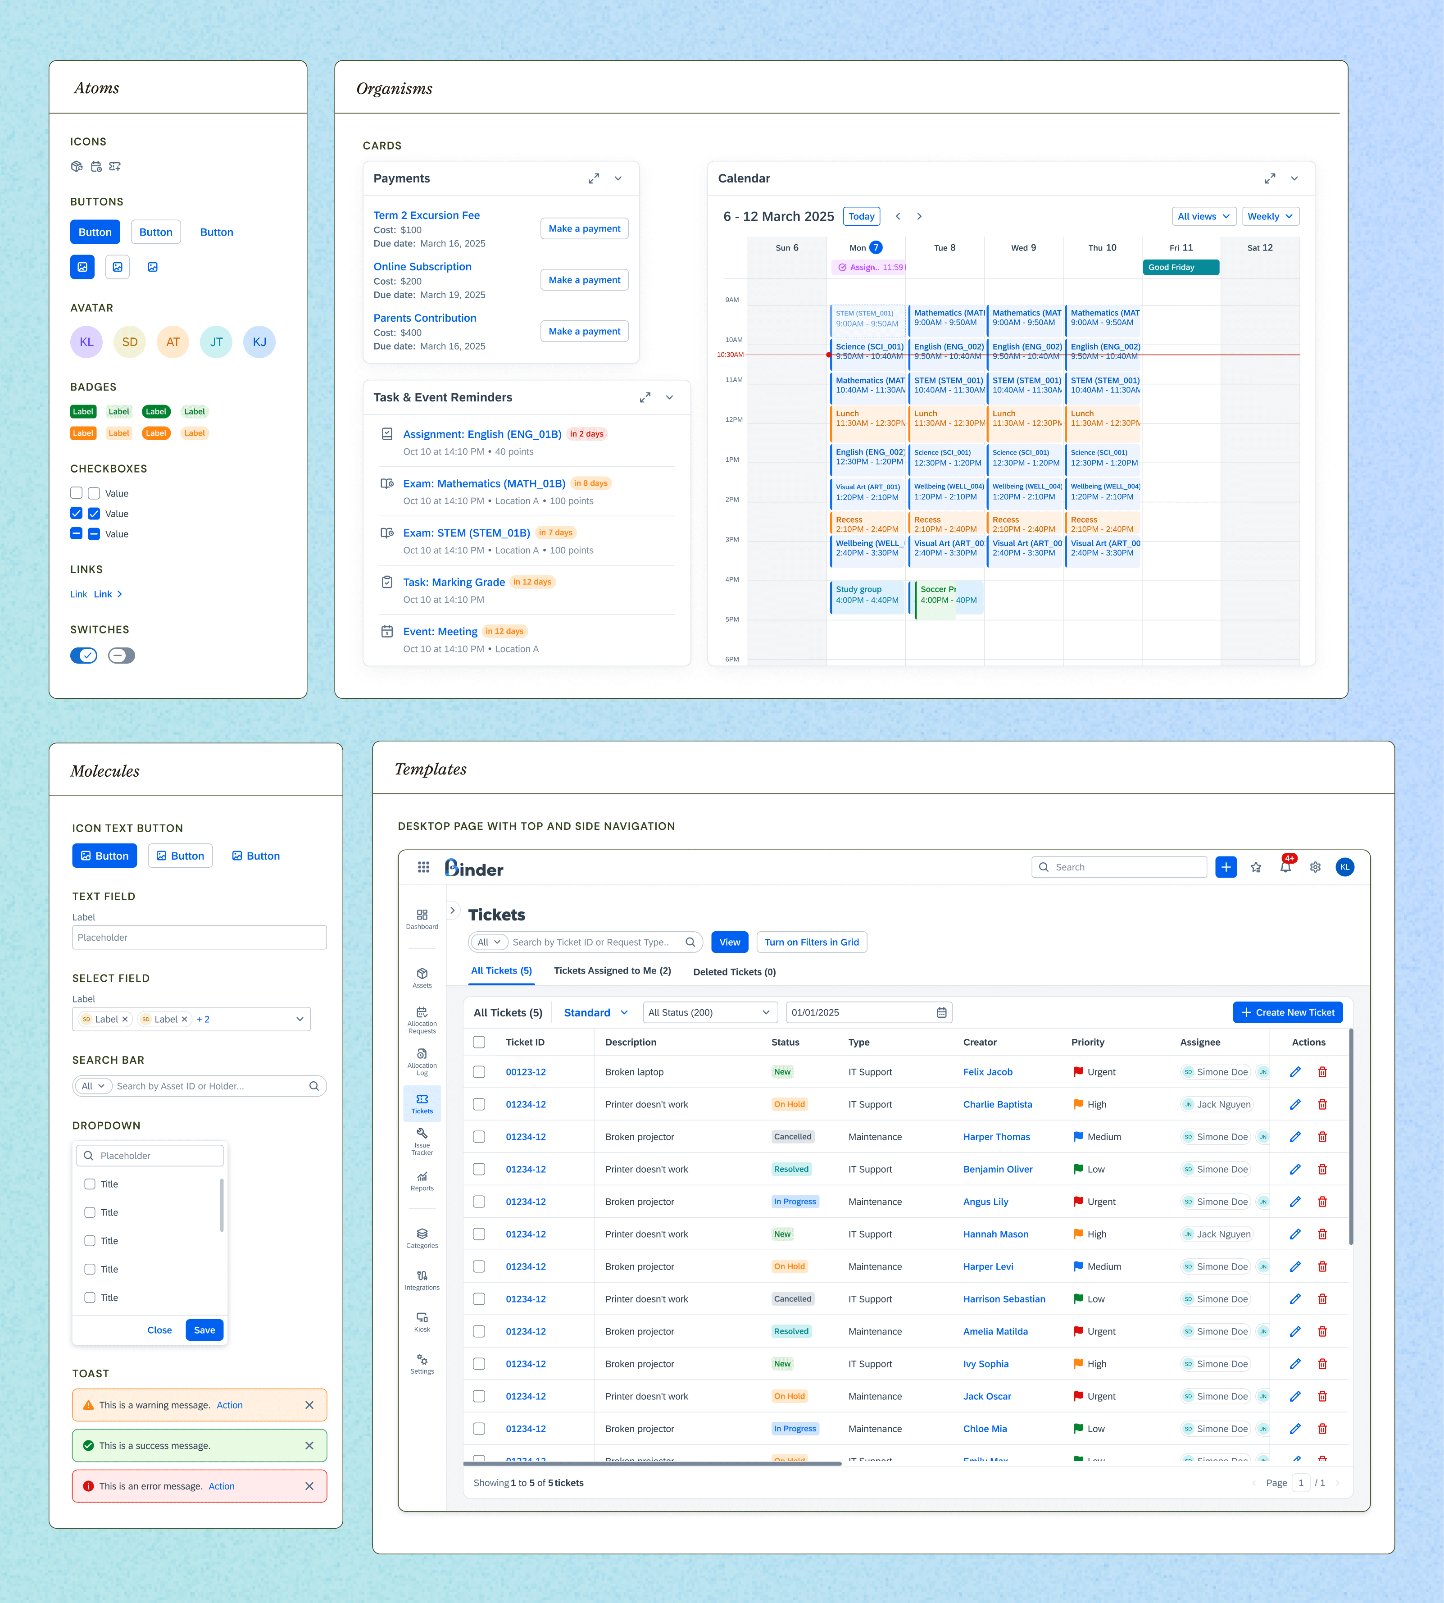Open the All views dropdown in Calendar

pos(1203,217)
